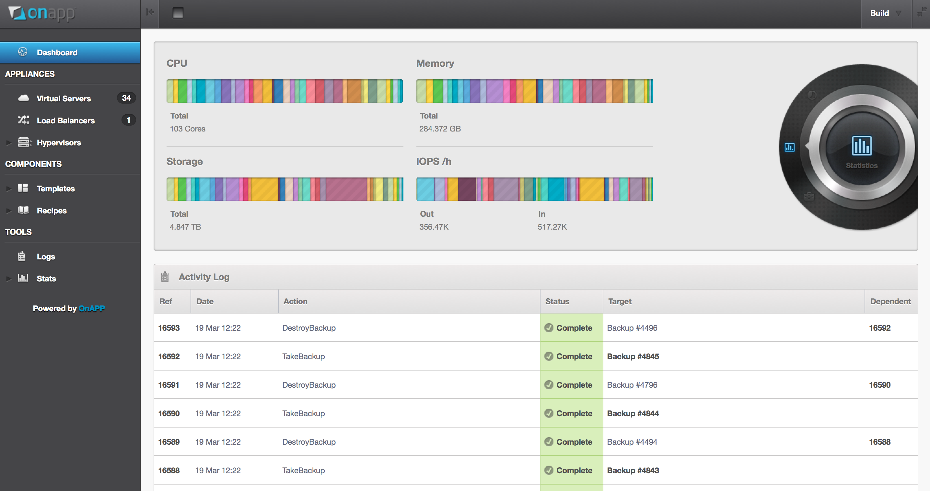The image size is (930, 491).
Task: Click the central Statistics dial button
Action: (x=861, y=149)
